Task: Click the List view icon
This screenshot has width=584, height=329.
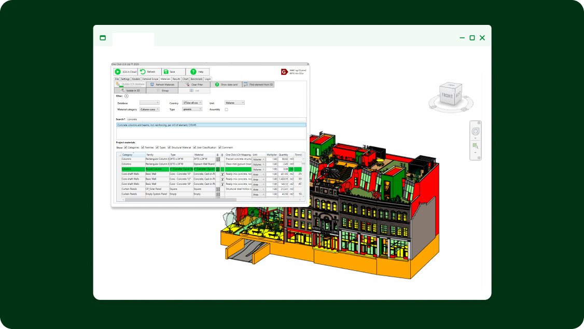Action: (x=191, y=90)
